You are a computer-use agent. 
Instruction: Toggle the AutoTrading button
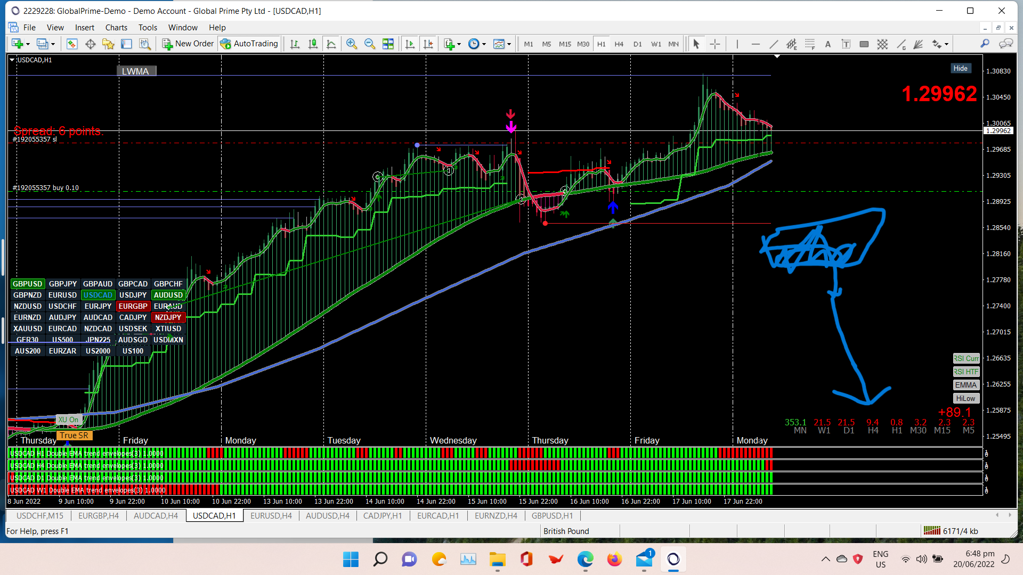pyautogui.click(x=249, y=44)
